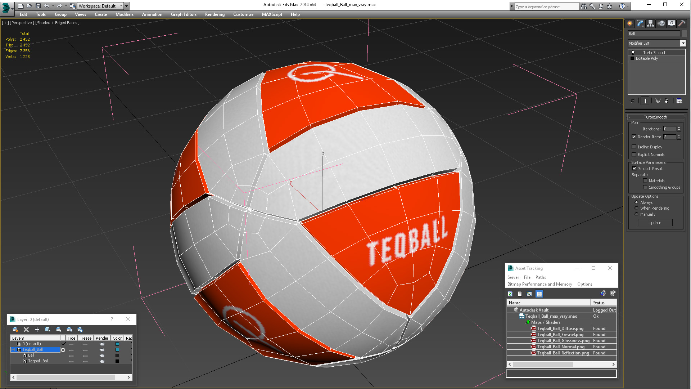Image resolution: width=691 pixels, height=389 pixels.
Task: Click the search keyword input field
Action: pyautogui.click(x=546, y=6)
